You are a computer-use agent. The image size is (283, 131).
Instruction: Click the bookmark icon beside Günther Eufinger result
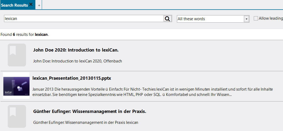(17, 116)
